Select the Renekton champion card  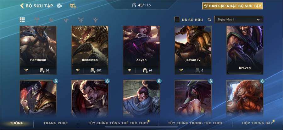tap(90, 50)
